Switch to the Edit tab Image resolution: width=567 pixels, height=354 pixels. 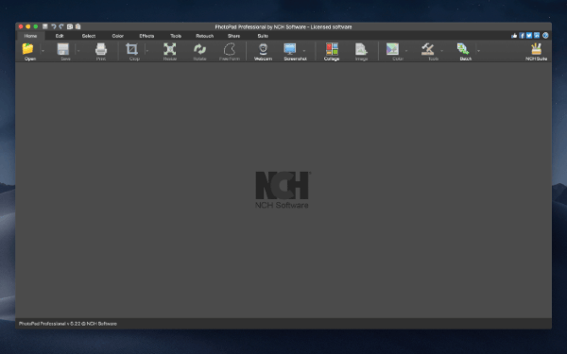pyautogui.click(x=60, y=36)
